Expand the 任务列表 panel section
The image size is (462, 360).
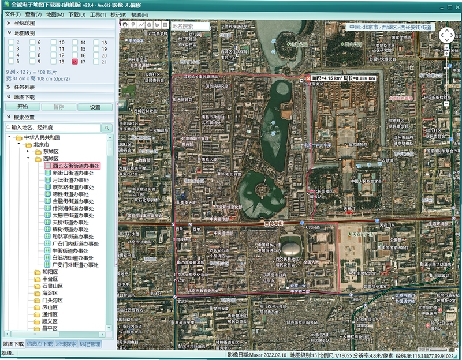coord(59,87)
